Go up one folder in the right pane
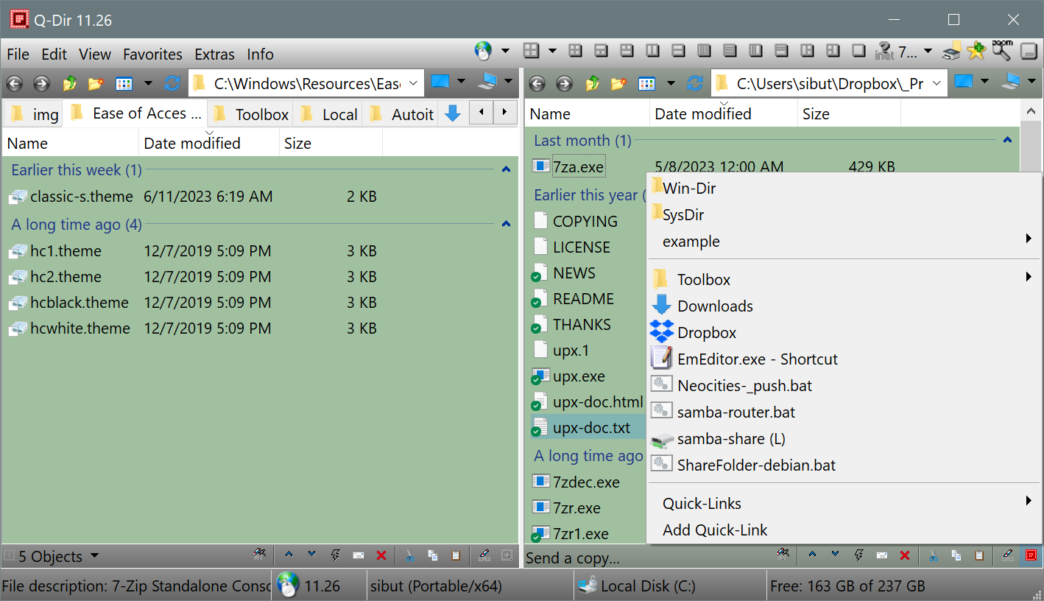This screenshot has height=601, width=1044. tap(592, 83)
